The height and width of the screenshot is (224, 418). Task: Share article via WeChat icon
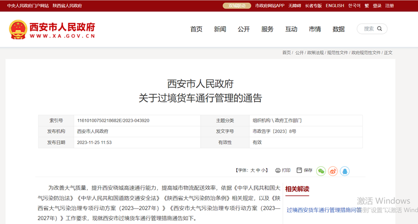[x=321, y=171]
